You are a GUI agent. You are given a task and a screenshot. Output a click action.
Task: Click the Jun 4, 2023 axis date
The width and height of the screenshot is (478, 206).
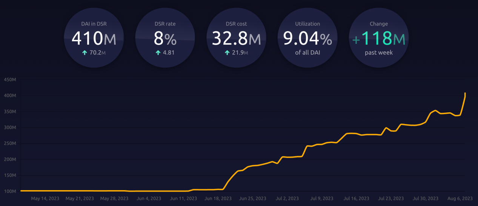[x=149, y=198]
